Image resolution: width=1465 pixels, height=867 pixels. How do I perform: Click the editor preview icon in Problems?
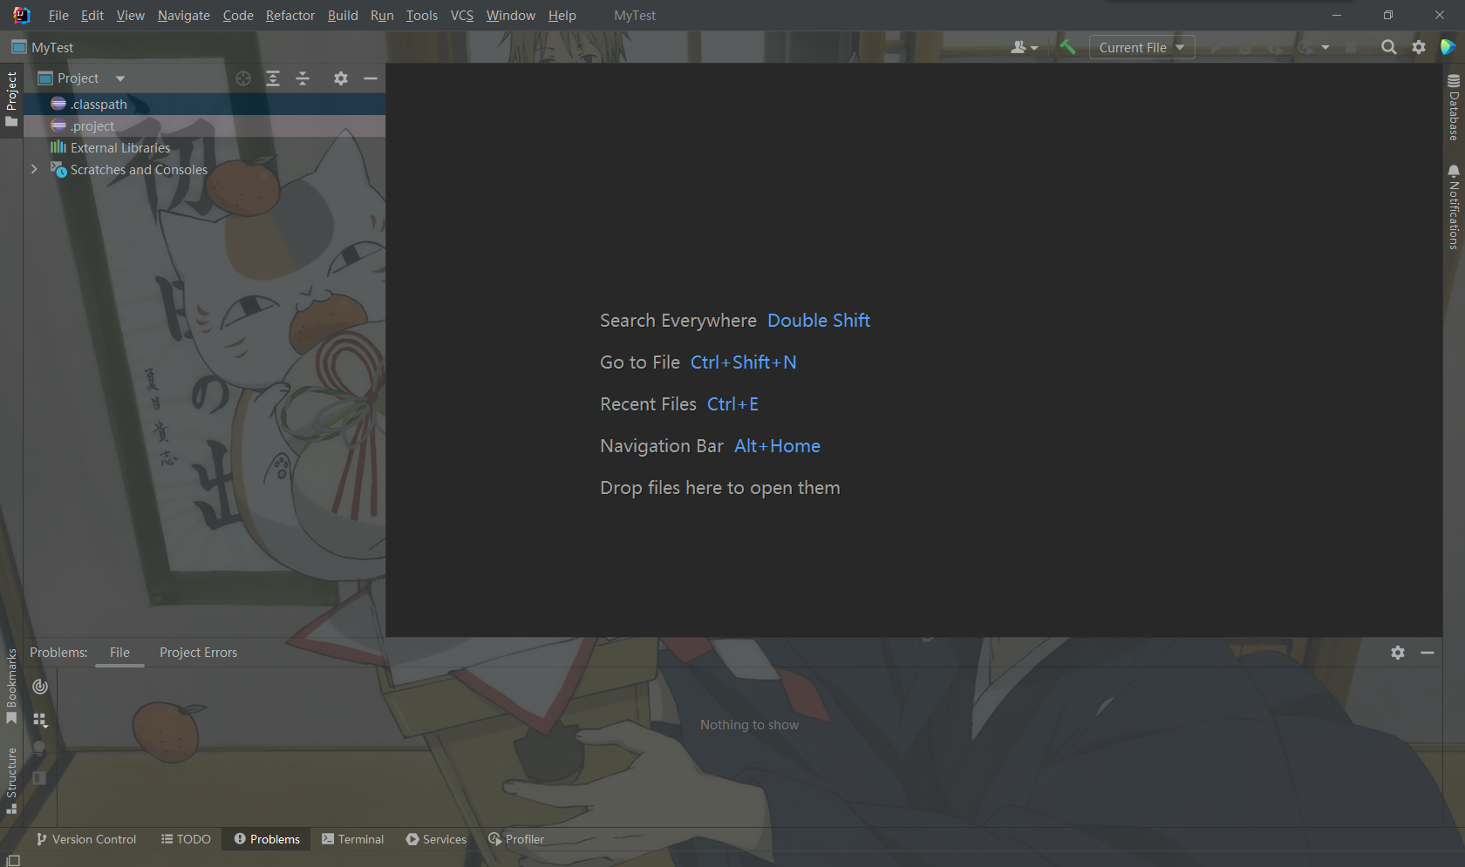(x=39, y=778)
